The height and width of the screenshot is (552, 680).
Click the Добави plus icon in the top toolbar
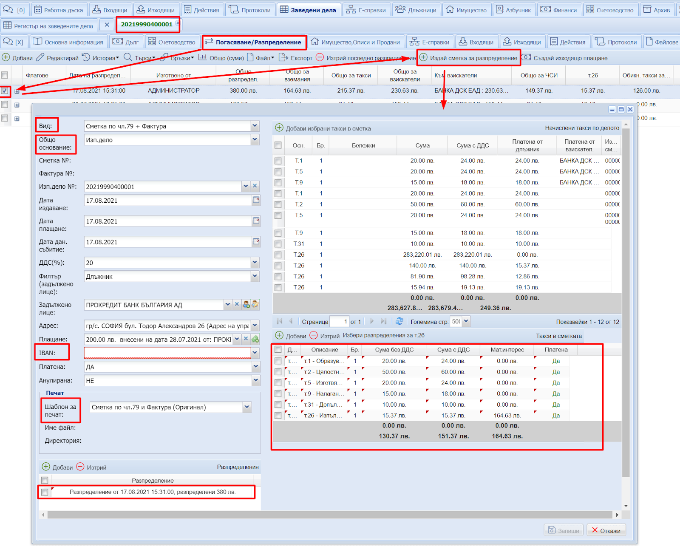click(x=6, y=57)
